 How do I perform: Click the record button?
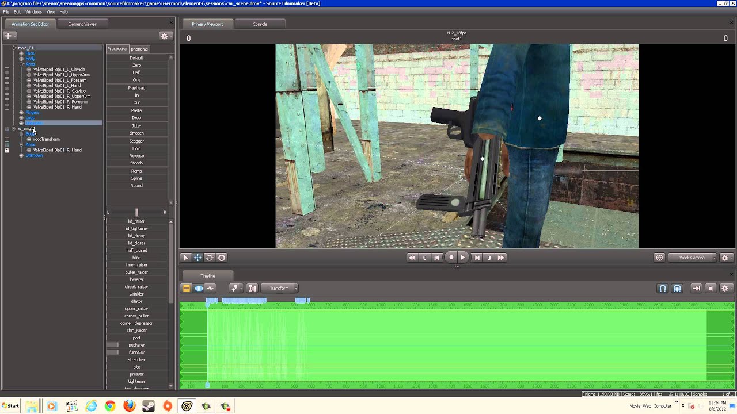451,258
